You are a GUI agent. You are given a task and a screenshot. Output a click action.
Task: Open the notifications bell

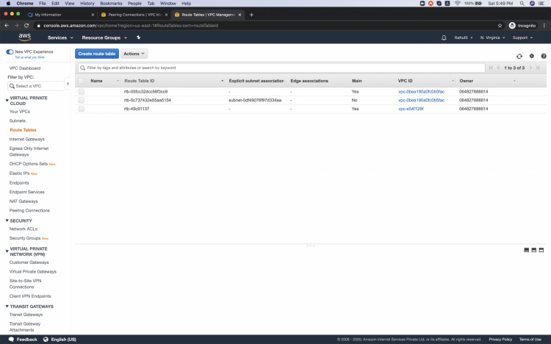[444, 37]
